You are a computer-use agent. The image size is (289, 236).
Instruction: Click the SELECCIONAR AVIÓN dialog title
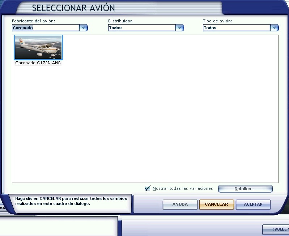click(x=73, y=8)
